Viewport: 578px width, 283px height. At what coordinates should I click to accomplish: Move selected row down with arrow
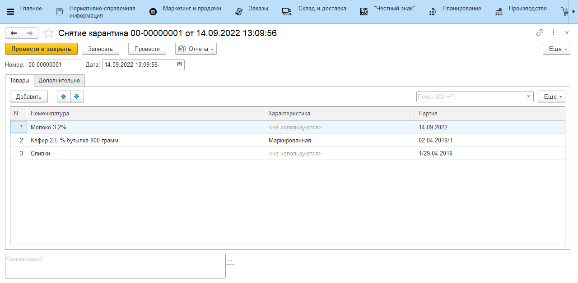(77, 96)
